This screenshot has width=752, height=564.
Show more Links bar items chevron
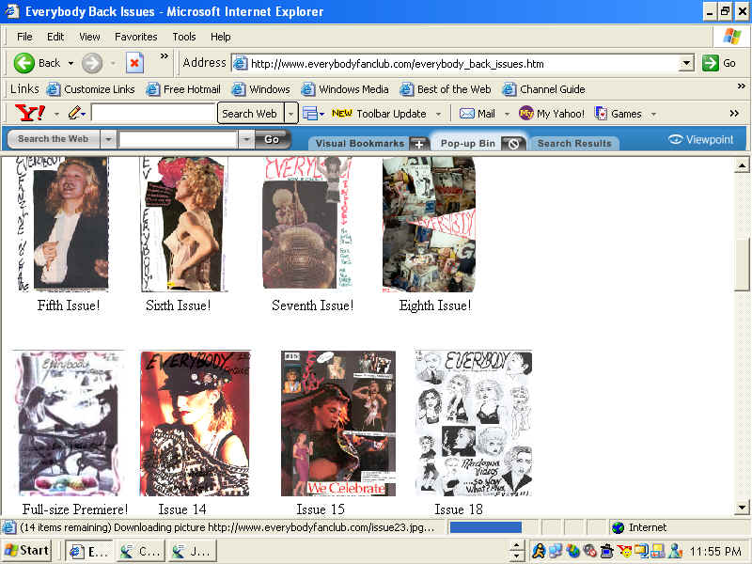pyautogui.click(x=741, y=86)
